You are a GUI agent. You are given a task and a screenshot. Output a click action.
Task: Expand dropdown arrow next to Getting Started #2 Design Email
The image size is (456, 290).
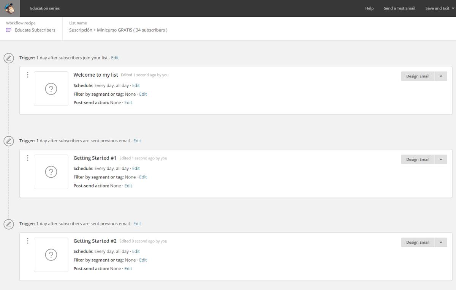point(441,242)
